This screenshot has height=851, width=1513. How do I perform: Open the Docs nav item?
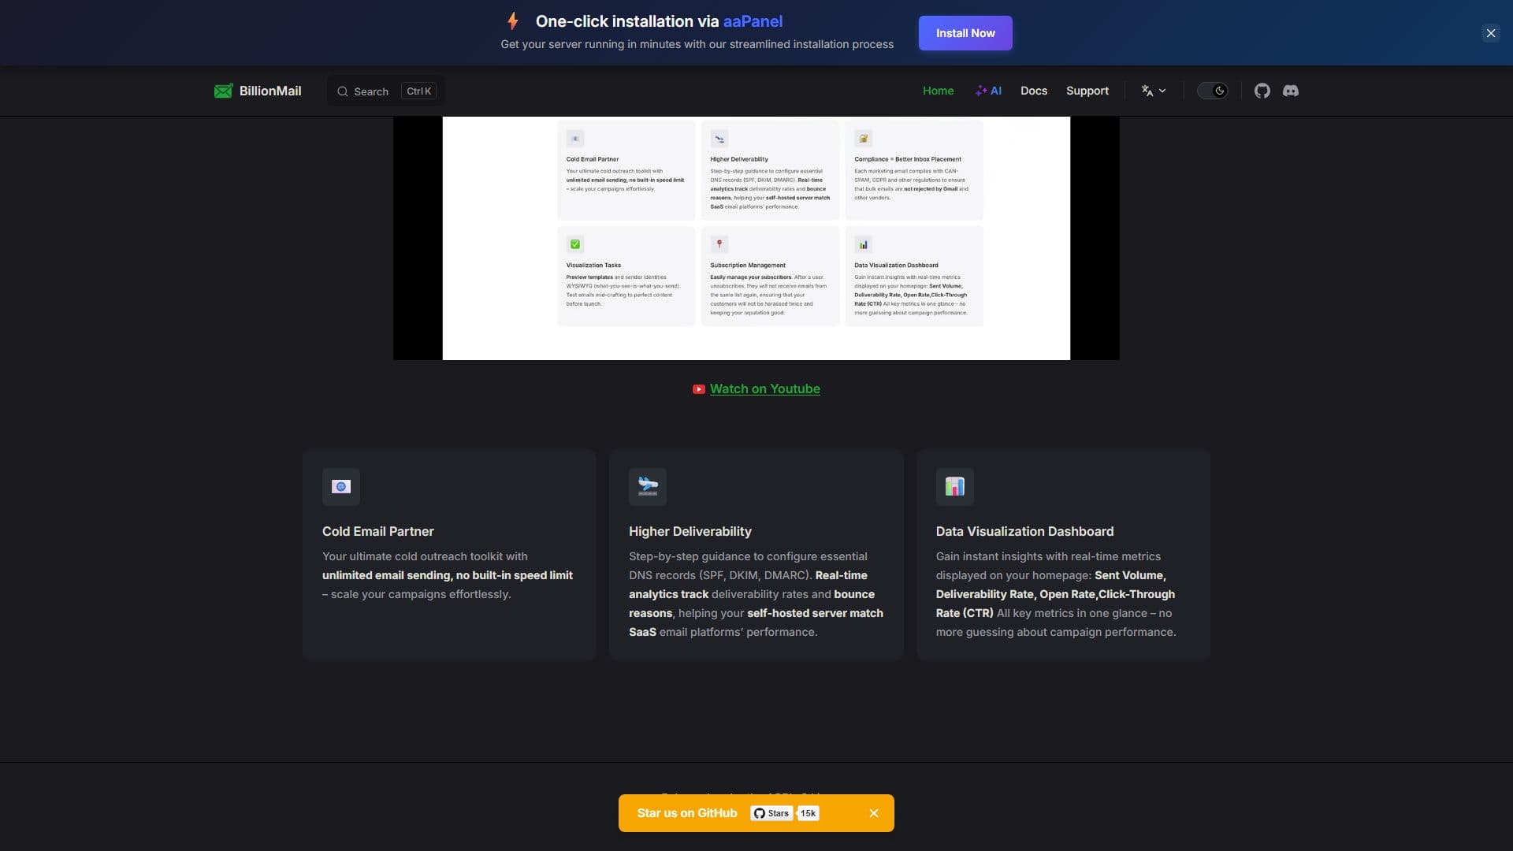[x=1034, y=91]
